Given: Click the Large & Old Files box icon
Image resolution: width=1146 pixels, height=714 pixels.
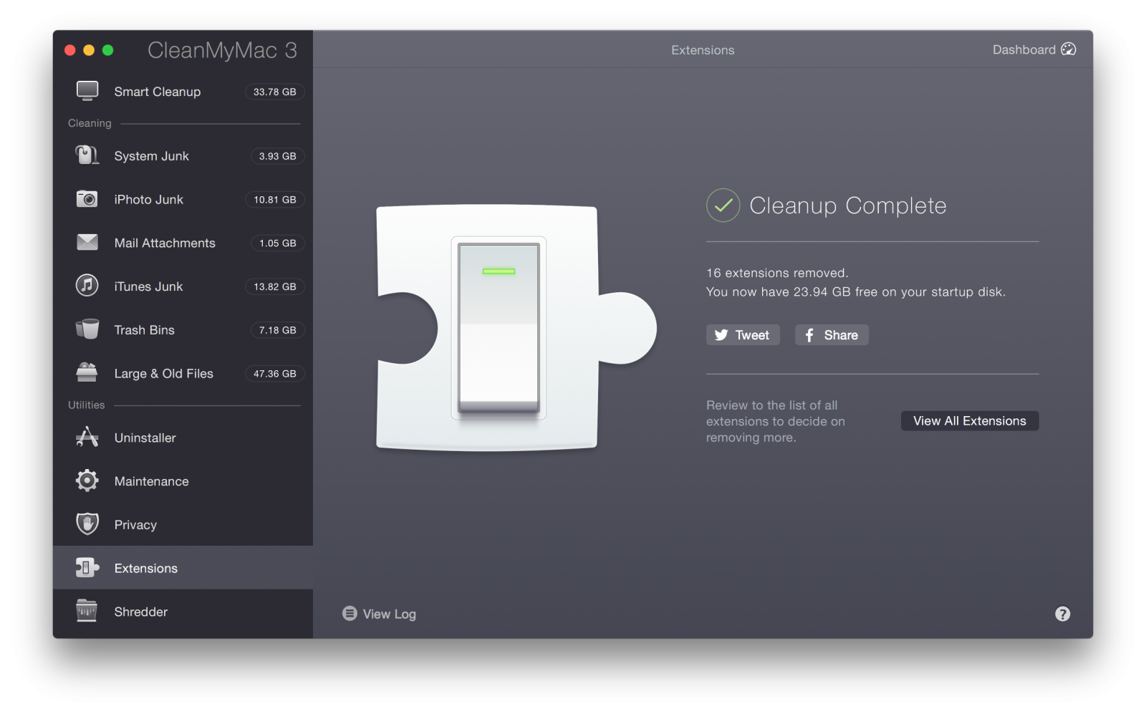Looking at the screenshot, I should click(87, 372).
